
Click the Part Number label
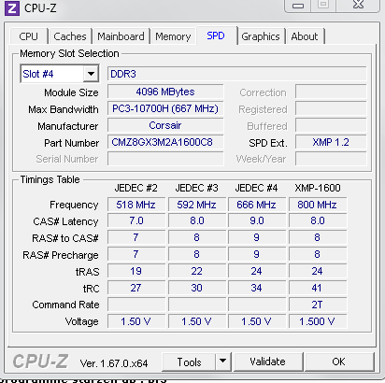(x=72, y=143)
